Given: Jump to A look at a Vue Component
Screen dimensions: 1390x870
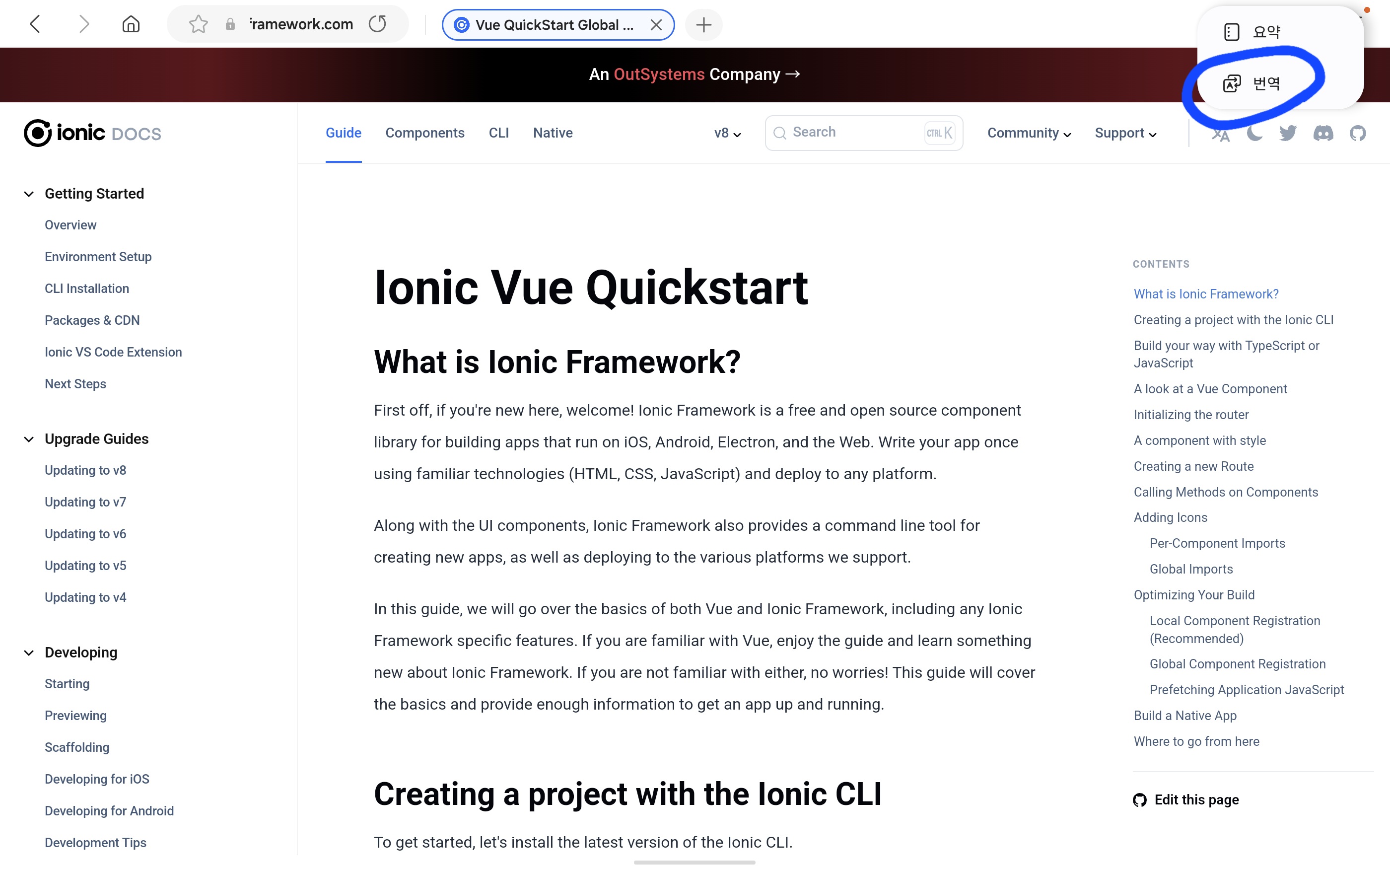Looking at the screenshot, I should [x=1210, y=389].
